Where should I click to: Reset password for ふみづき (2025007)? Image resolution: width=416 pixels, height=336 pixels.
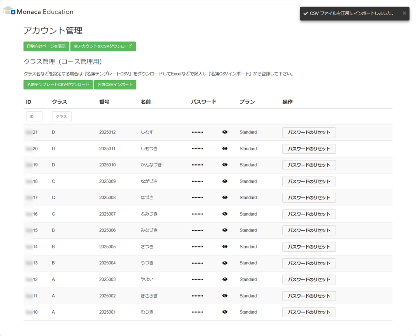(x=309, y=214)
